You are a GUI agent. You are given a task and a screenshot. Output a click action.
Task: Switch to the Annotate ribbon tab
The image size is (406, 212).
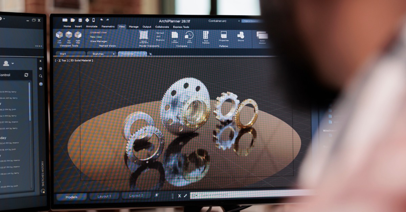(x=92, y=26)
